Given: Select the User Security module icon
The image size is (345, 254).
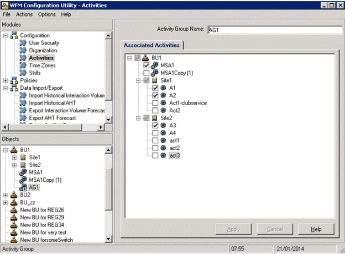Looking at the screenshot, I should pos(23,43).
